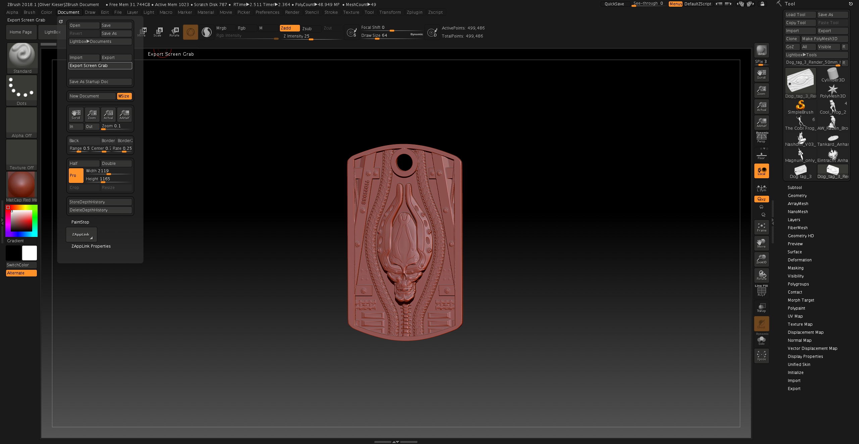The height and width of the screenshot is (444, 859).
Task: Select the SimpleBrush tool
Action: (801, 108)
